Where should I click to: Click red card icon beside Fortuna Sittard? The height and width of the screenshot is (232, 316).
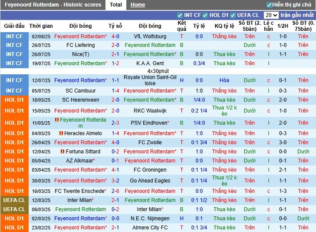(63, 152)
